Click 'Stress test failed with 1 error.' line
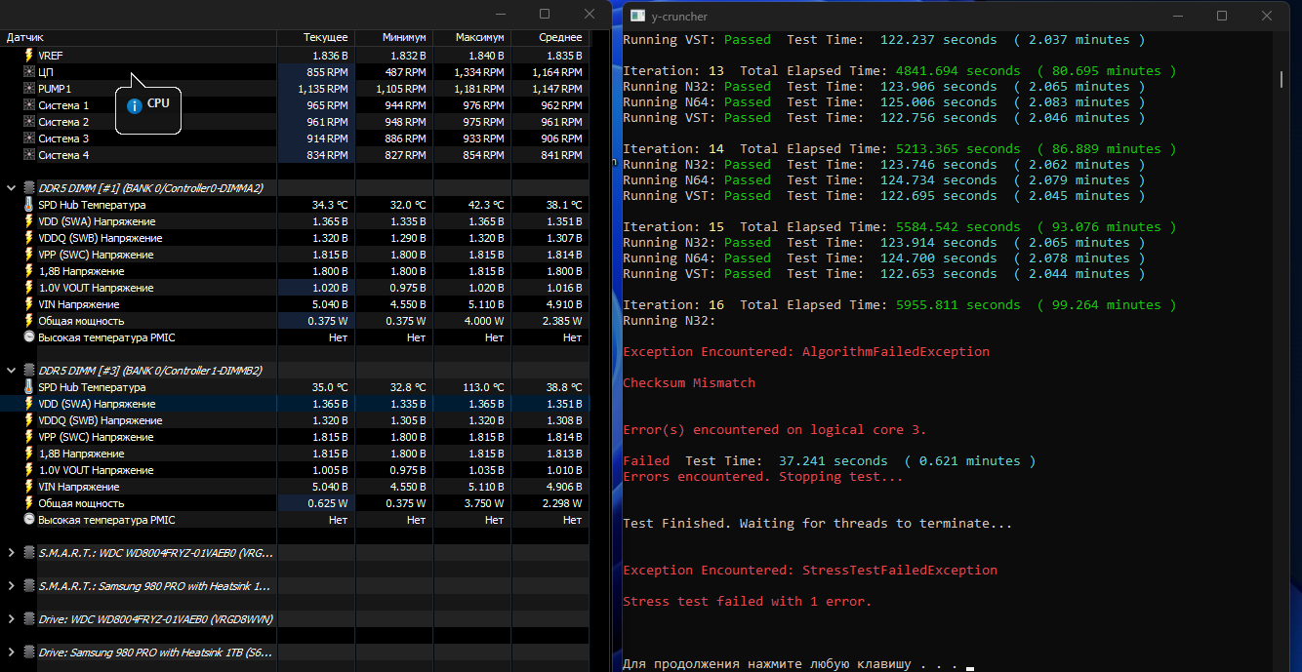This screenshot has height=672, width=1302. (x=748, y=602)
